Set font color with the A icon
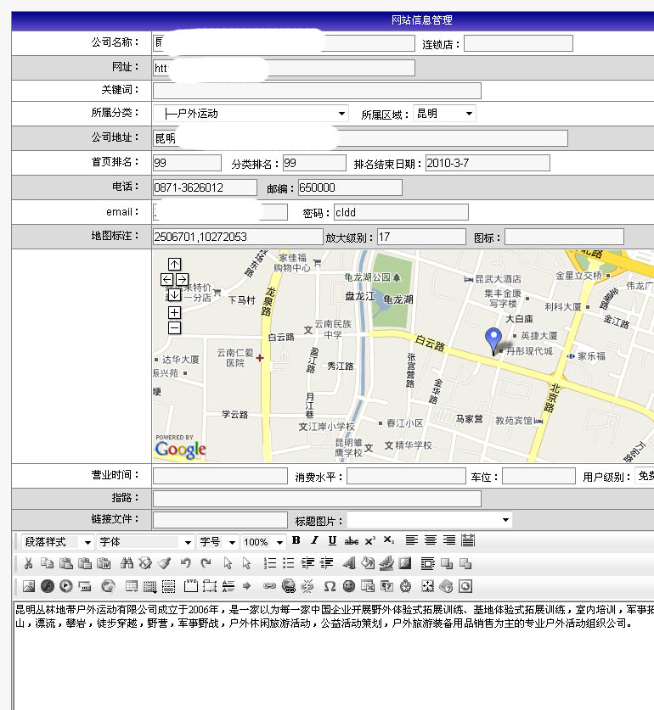Viewport: 654px width, 710px height. tap(349, 563)
